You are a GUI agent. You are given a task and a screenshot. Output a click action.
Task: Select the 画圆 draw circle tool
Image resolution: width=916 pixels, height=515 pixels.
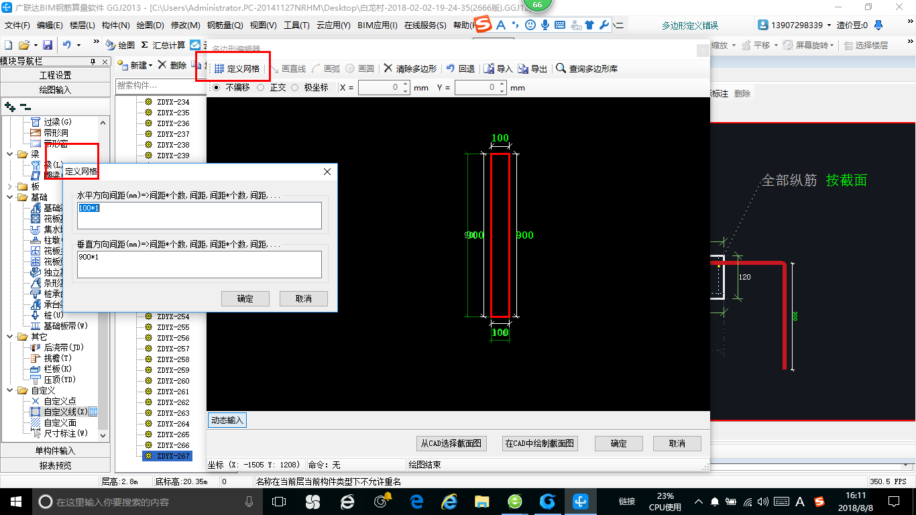coord(360,68)
